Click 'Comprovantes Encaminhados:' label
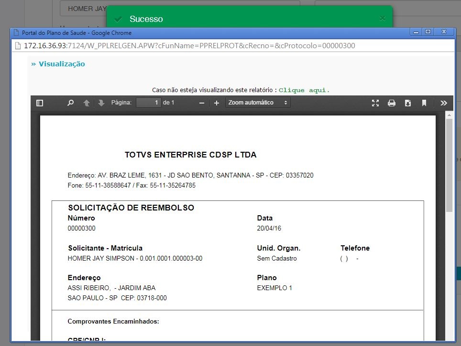This screenshot has width=461, height=346. point(113,321)
